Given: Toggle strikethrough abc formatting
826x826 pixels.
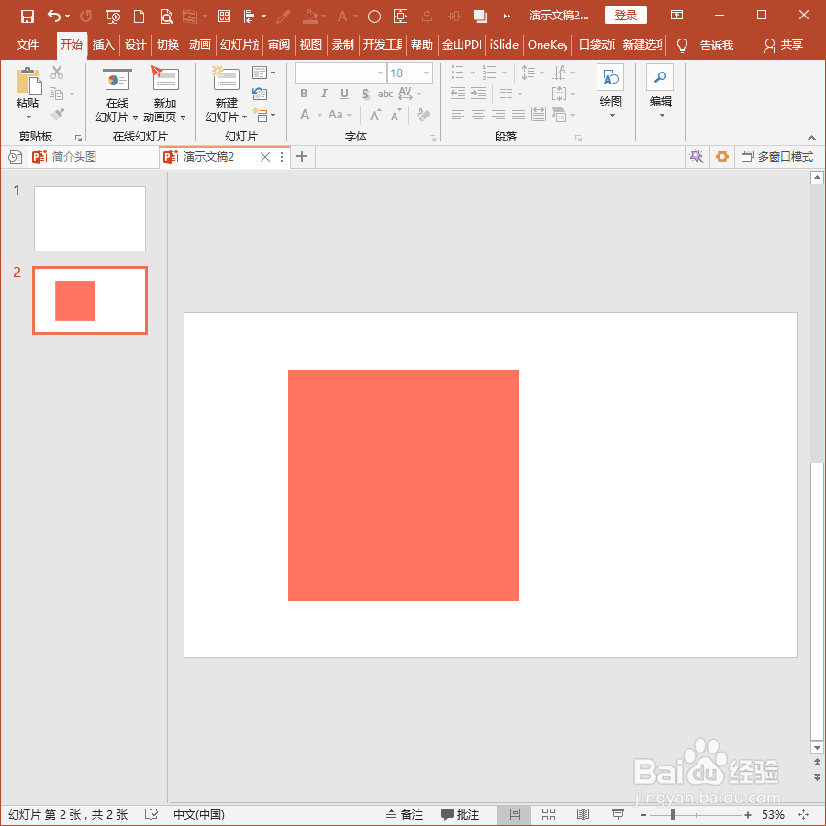Looking at the screenshot, I should (385, 94).
